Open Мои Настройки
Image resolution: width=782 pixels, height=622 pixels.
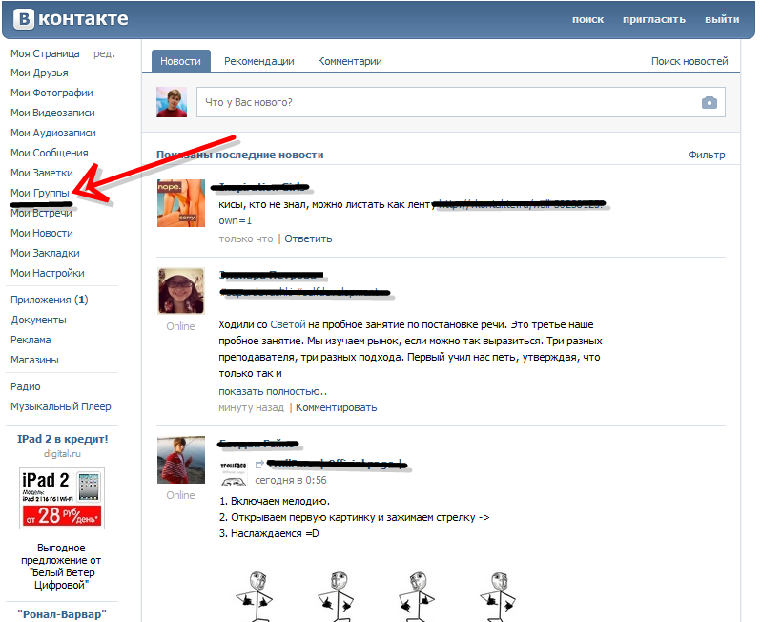tap(48, 273)
